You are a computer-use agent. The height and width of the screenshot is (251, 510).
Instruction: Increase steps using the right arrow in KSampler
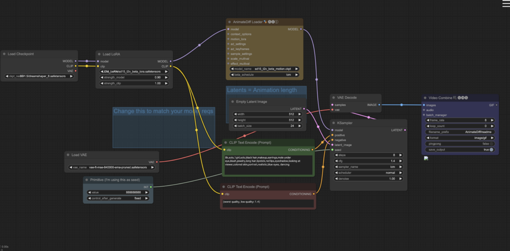point(400,155)
